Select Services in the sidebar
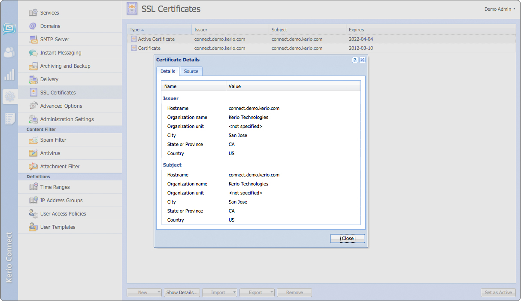Screen dimensions: 521x301 (70, 13)
